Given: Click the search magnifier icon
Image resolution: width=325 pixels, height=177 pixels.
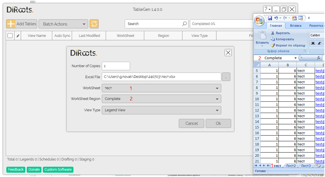Looking at the screenshot, I should tap(185, 24).
